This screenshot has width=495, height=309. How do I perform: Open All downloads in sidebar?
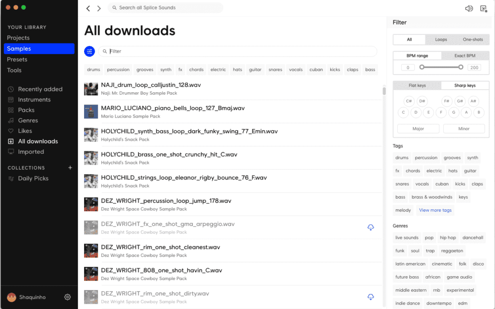coord(38,141)
